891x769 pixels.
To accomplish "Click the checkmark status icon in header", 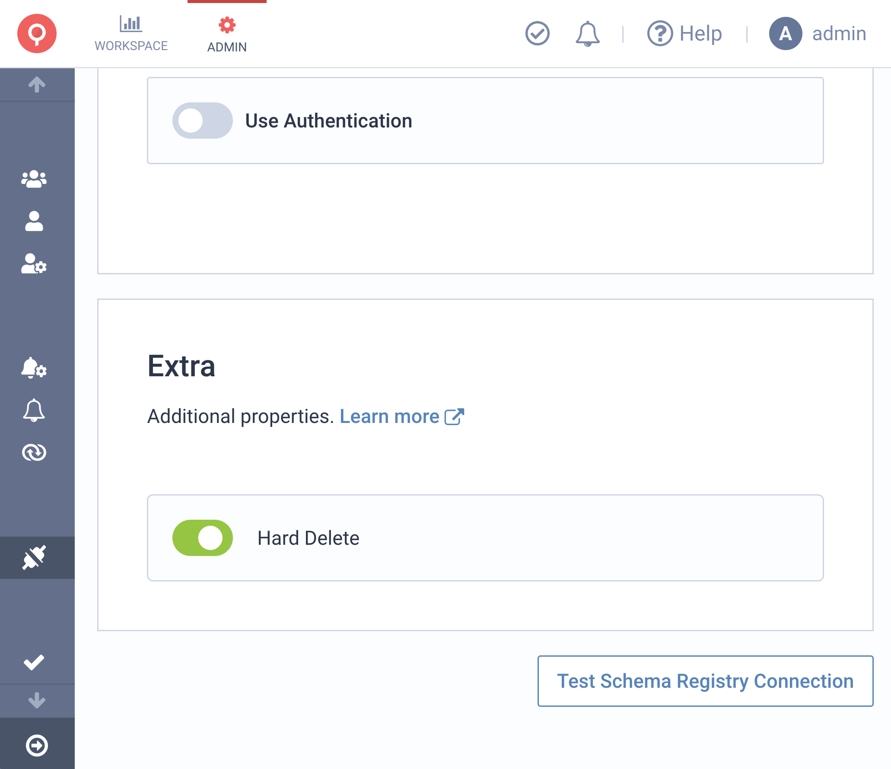I will coord(537,33).
